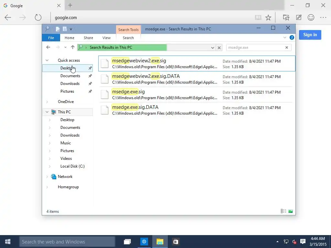Switch to details view via status bar icon
The height and width of the screenshot is (248, 331).
click(283, 211)
